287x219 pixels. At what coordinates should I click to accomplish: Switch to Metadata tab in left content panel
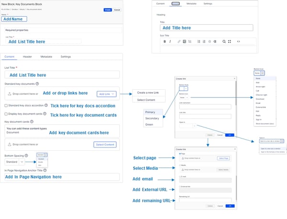point(46,57)
